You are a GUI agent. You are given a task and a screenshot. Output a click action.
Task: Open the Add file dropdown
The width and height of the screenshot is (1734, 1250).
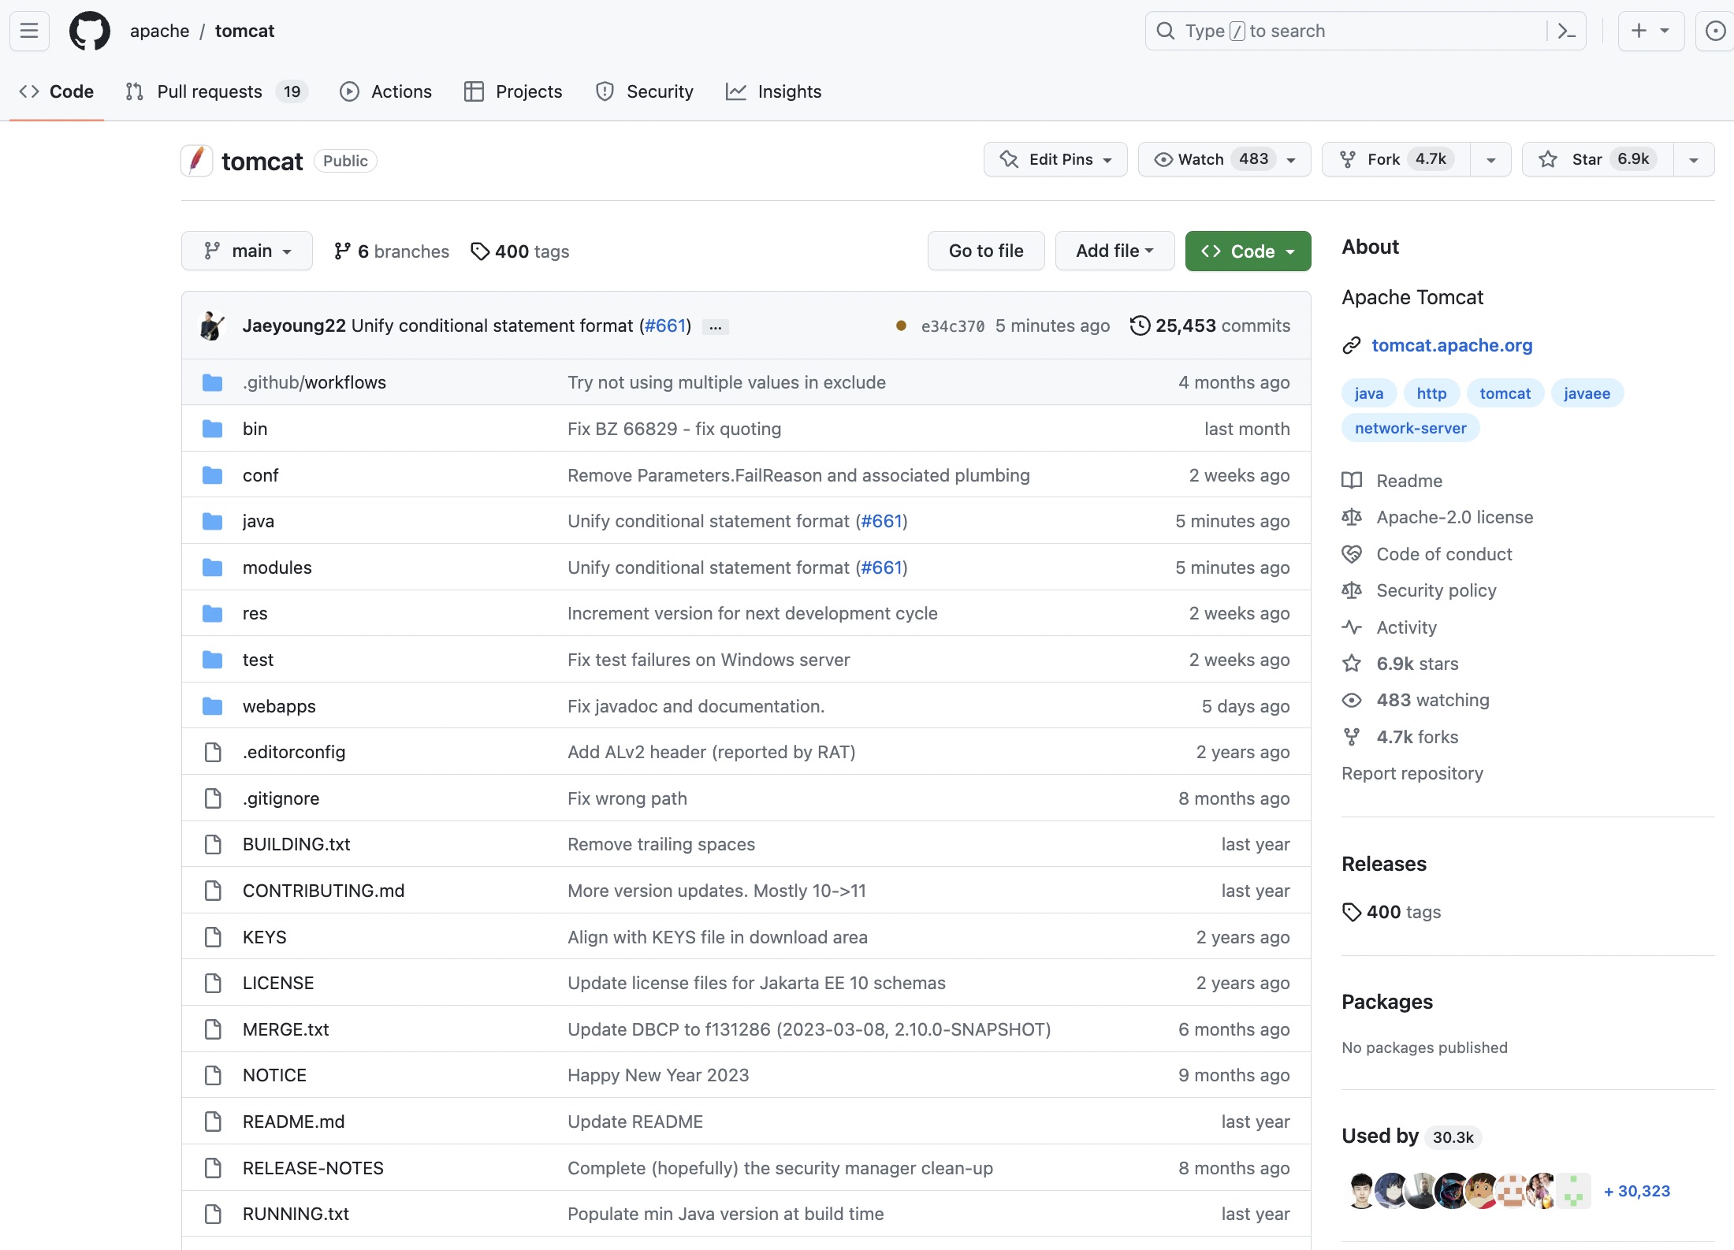pos(1114,251)
